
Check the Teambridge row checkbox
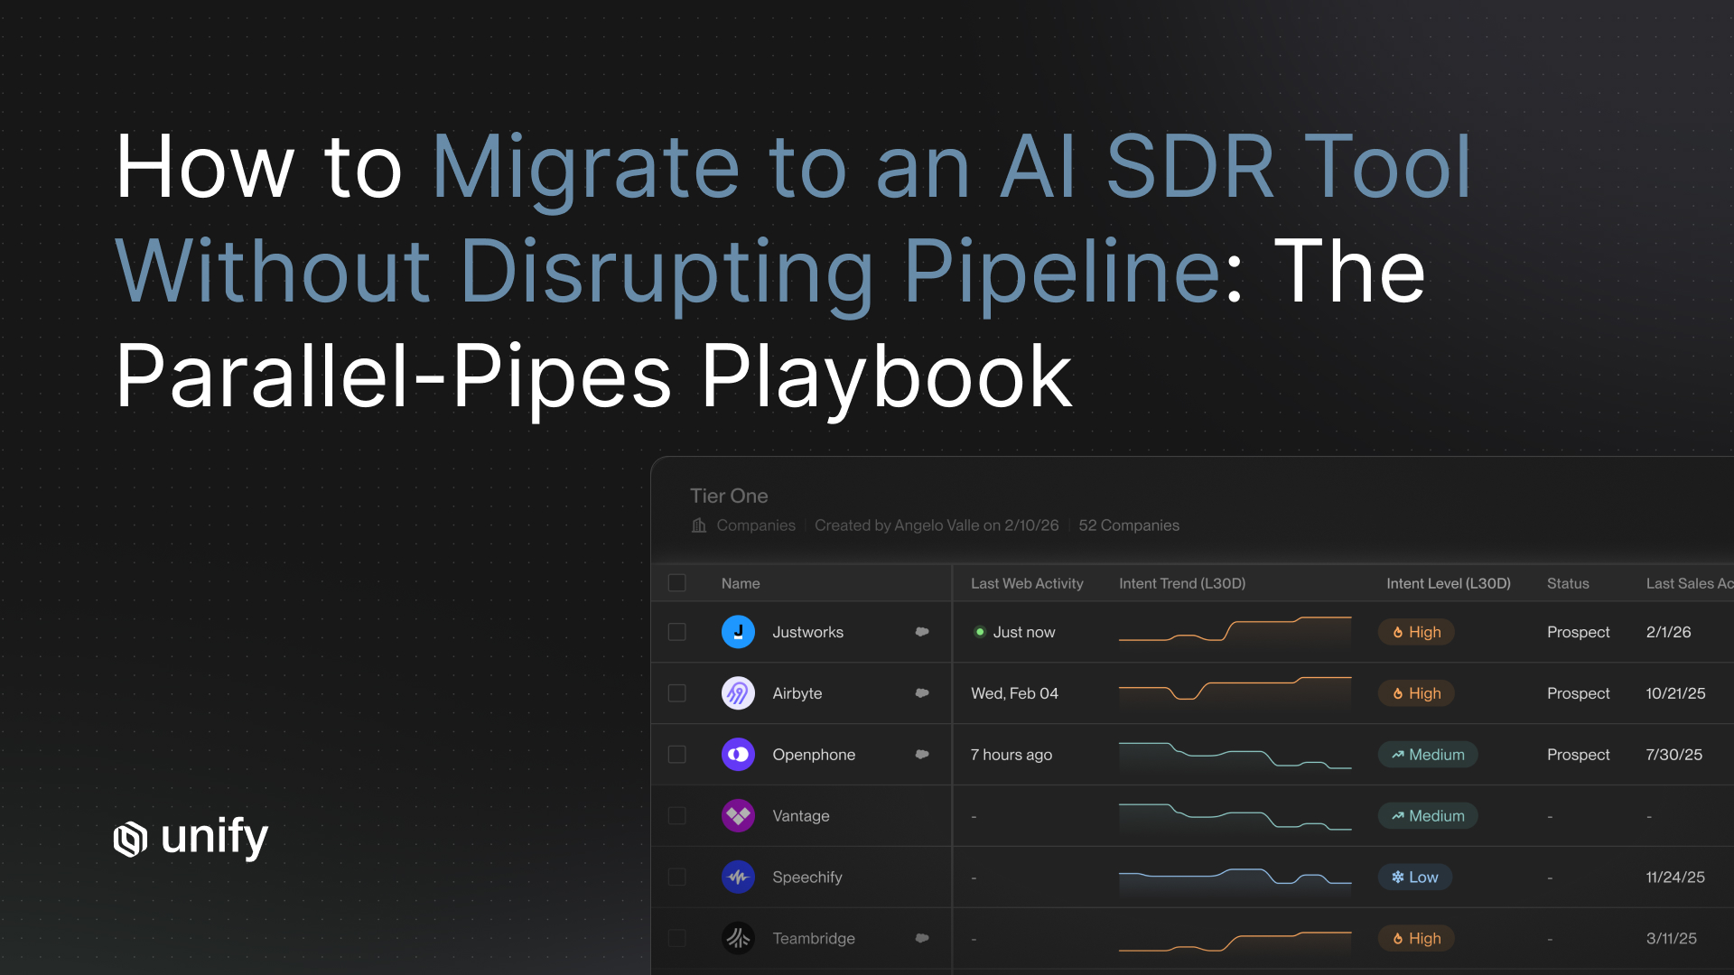click(676, 938)
